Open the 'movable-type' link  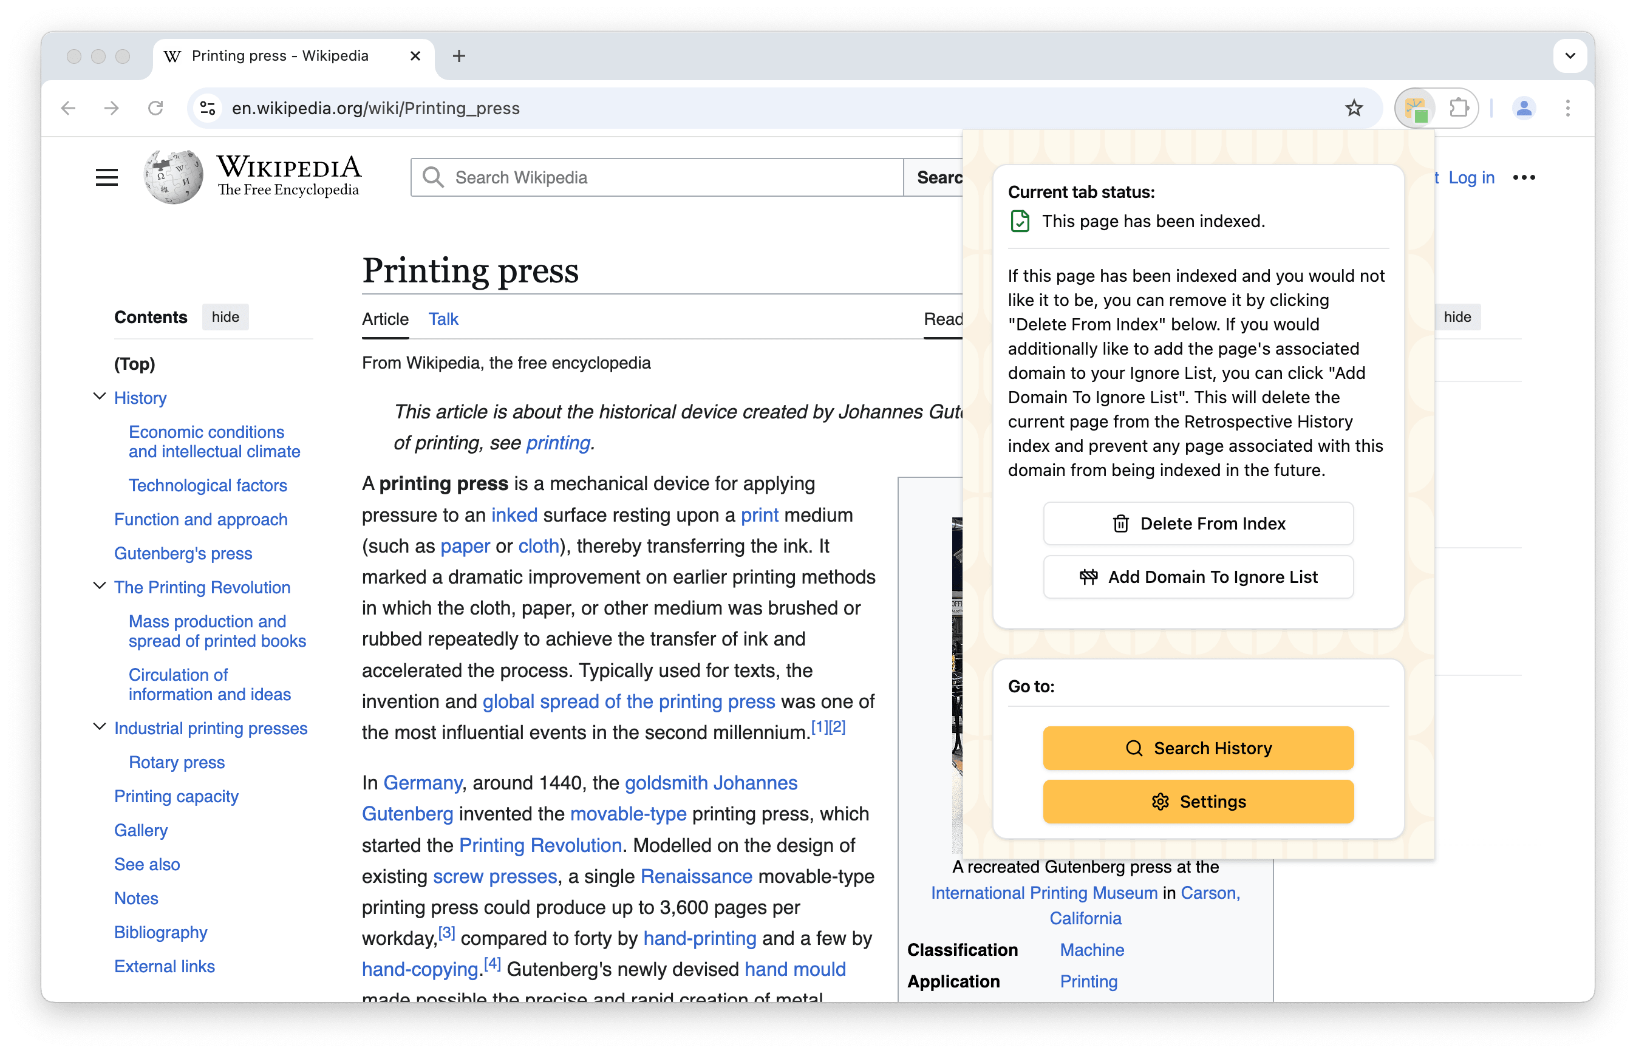pos(629,814)
